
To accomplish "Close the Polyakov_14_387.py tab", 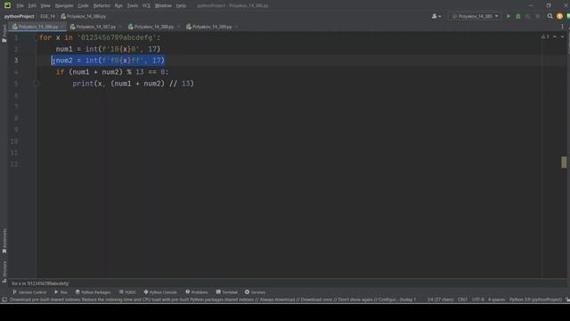I will pos(120,27).
